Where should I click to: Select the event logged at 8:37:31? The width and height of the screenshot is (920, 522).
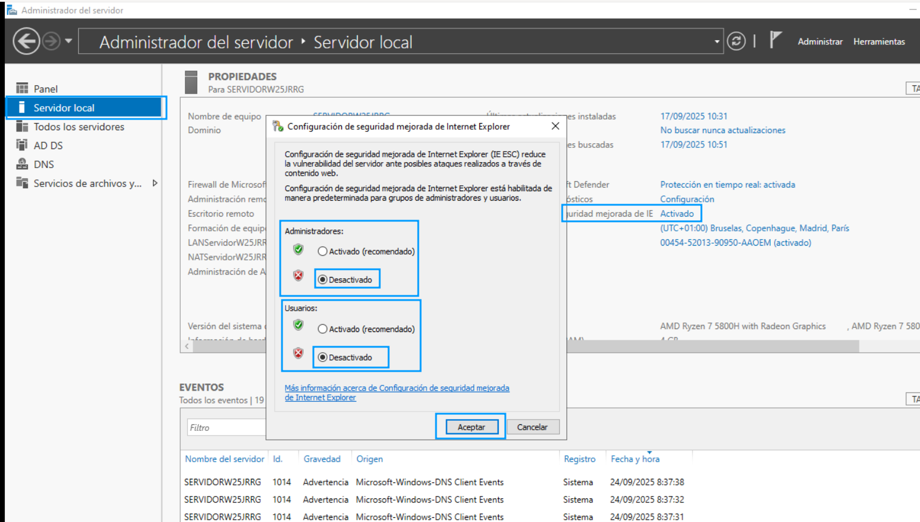point(434,517)
